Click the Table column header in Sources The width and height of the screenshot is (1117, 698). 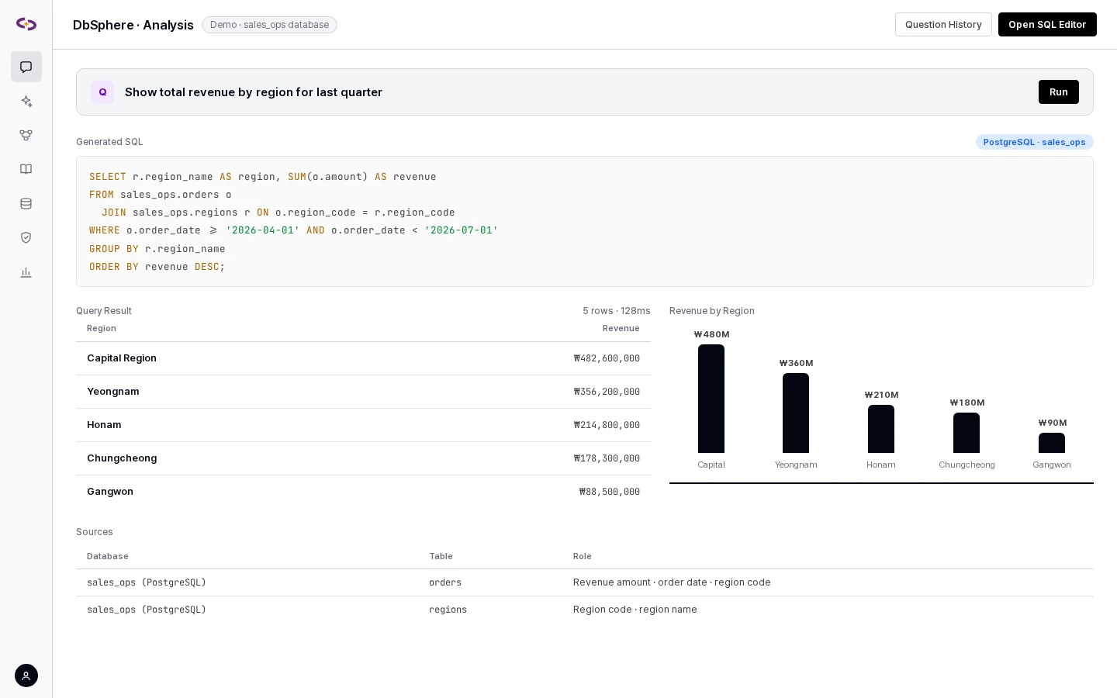[441, 557]
